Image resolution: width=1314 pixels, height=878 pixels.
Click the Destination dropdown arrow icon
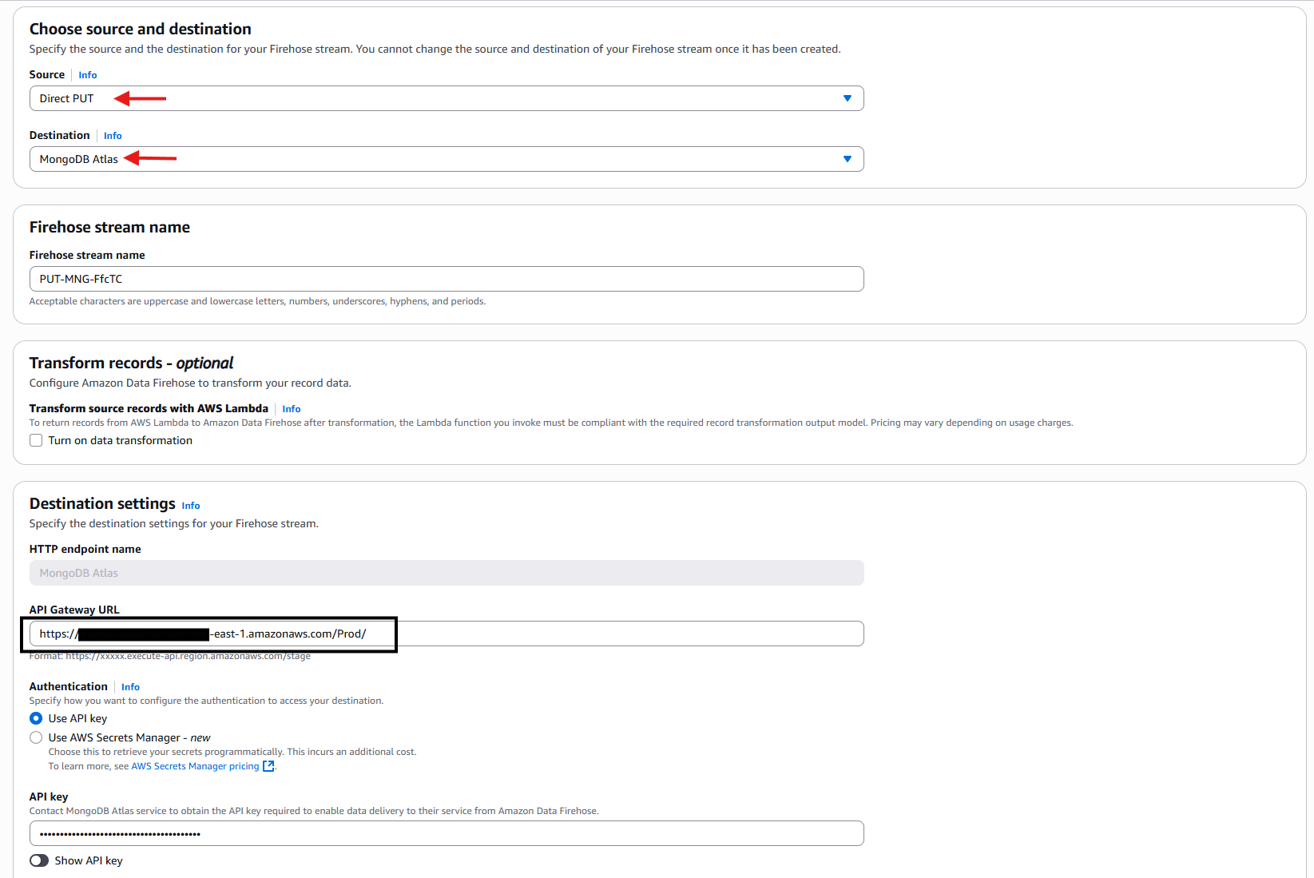click(x=847, y=158)
